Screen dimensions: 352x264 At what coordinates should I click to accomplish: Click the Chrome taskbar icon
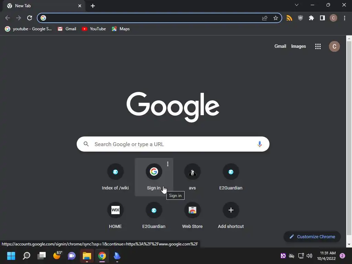[102, 256]
